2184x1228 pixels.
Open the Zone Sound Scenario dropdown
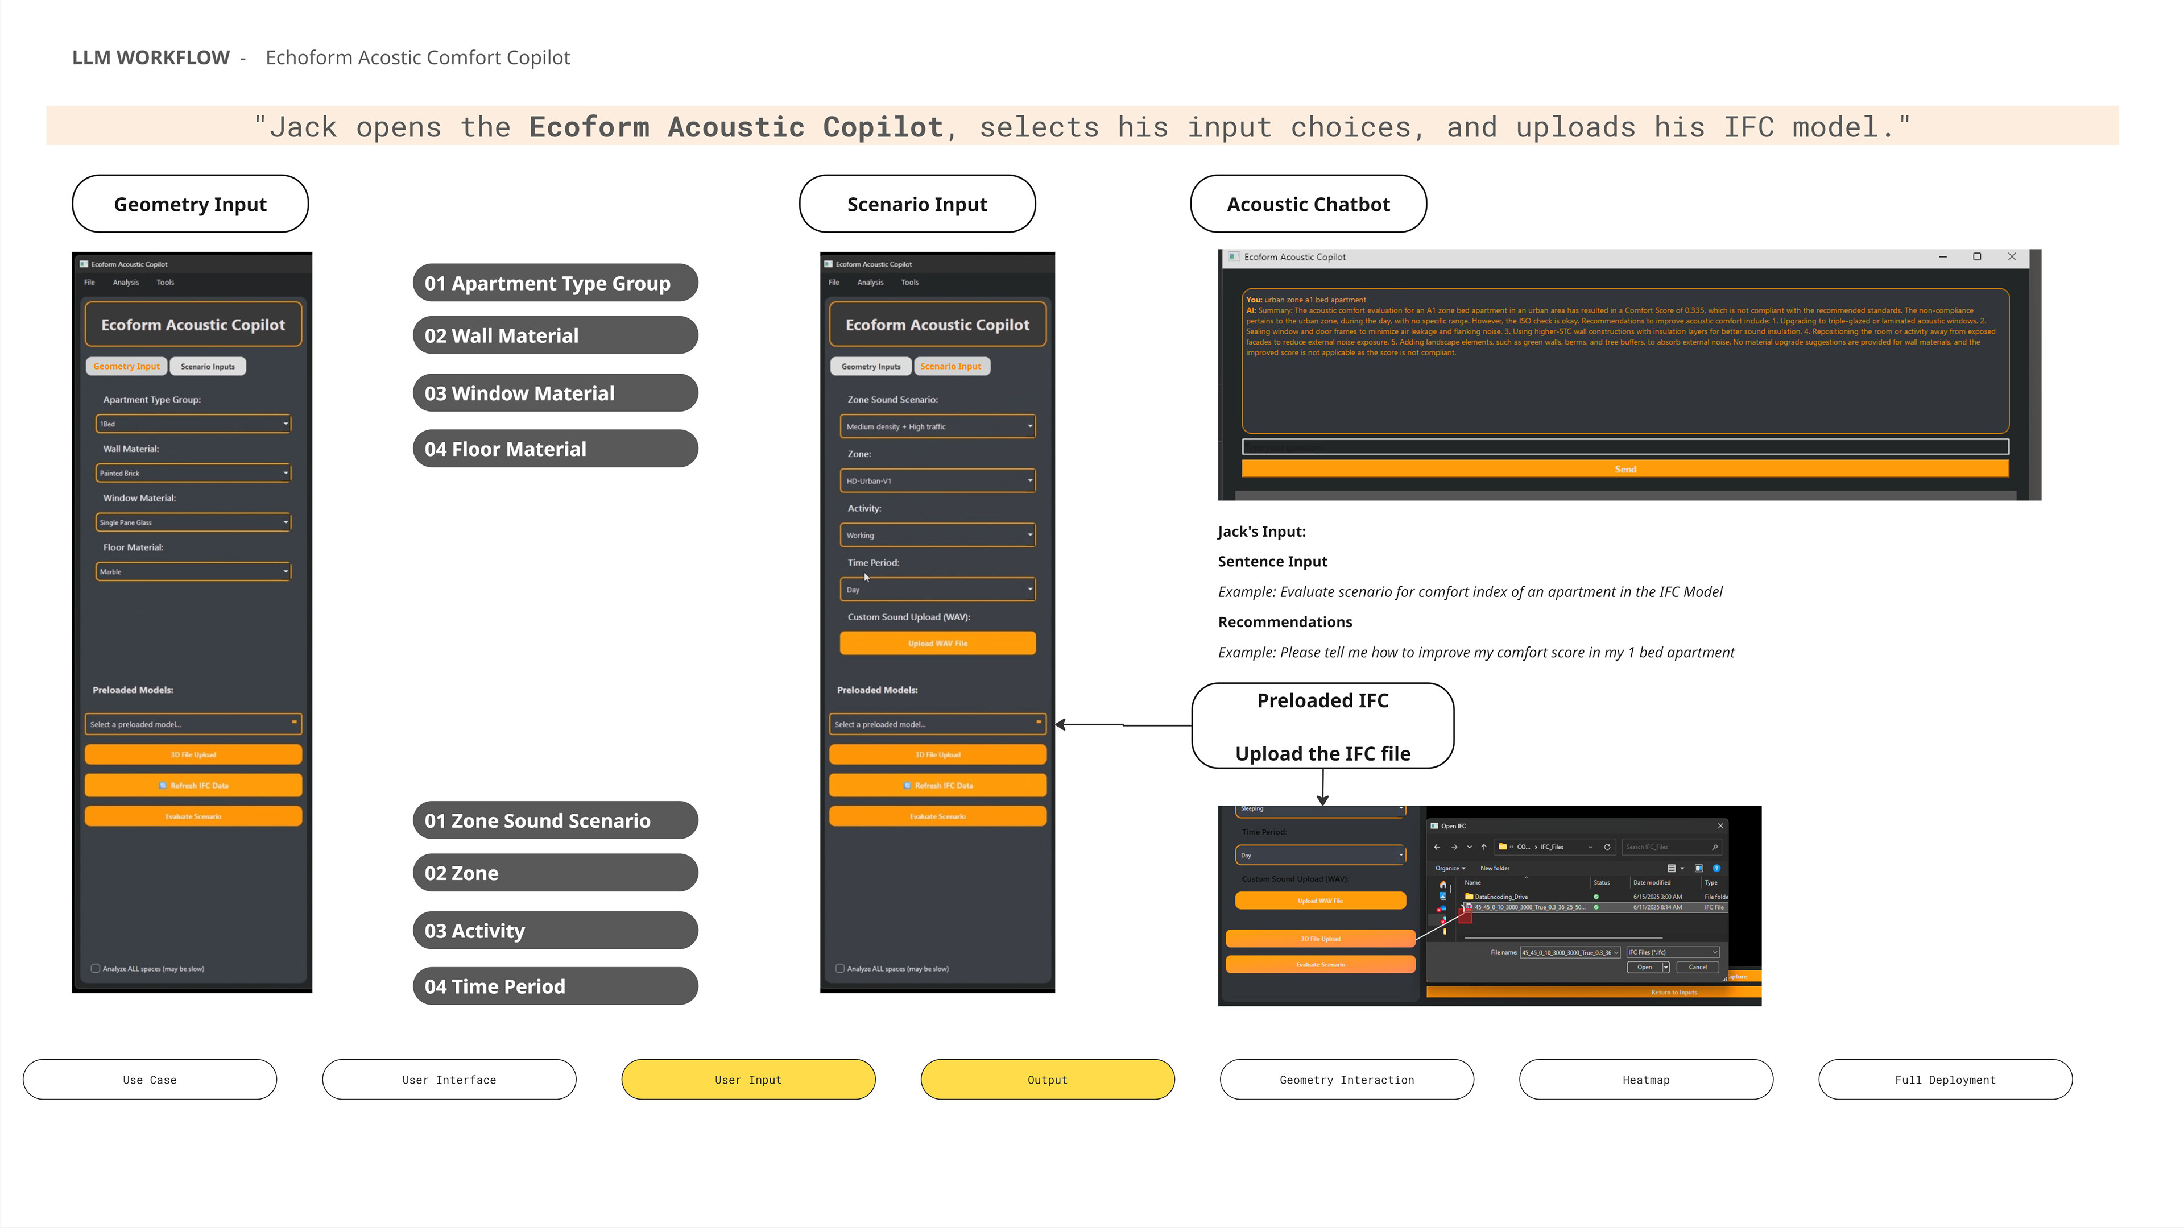coord(938,426)
